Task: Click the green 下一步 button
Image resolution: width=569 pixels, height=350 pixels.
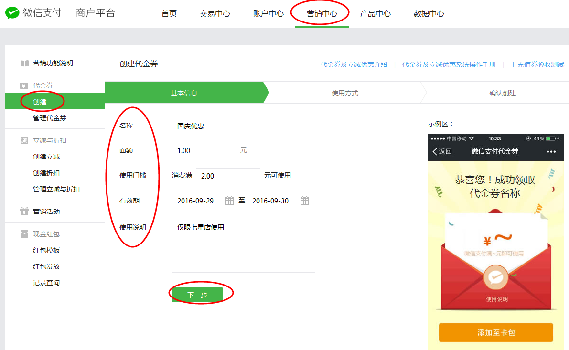Action: (x=197, y=295)
